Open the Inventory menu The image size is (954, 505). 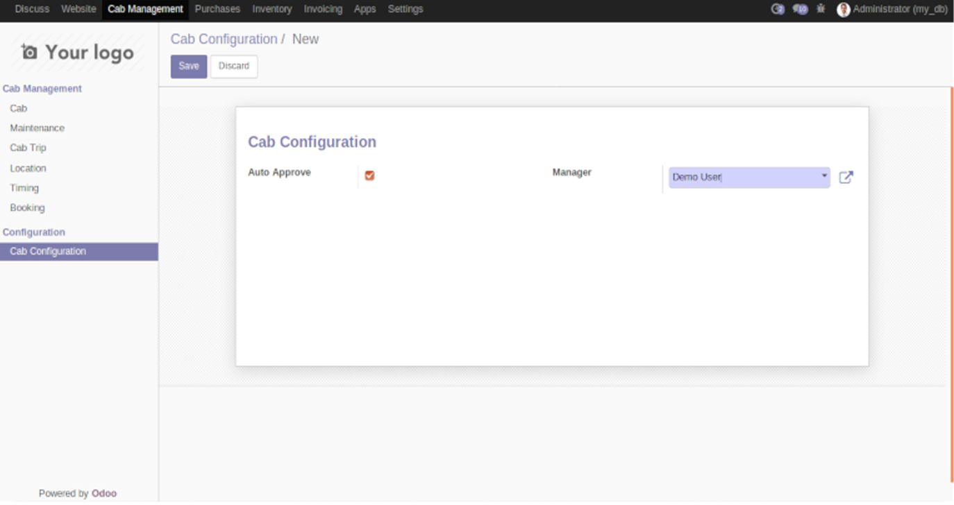tap(271, 9)
